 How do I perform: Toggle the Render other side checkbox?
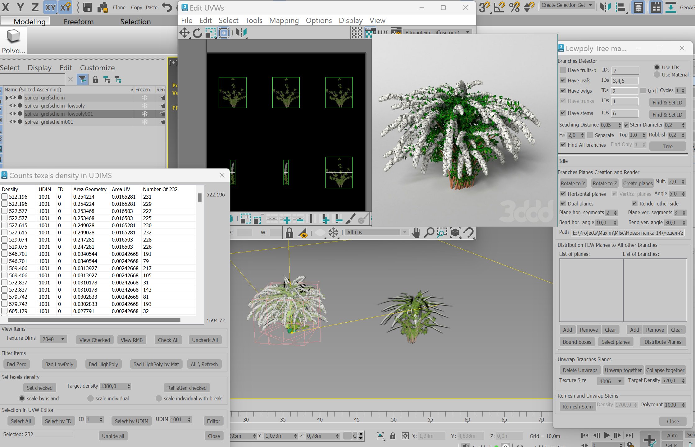(x=635, y=204)
